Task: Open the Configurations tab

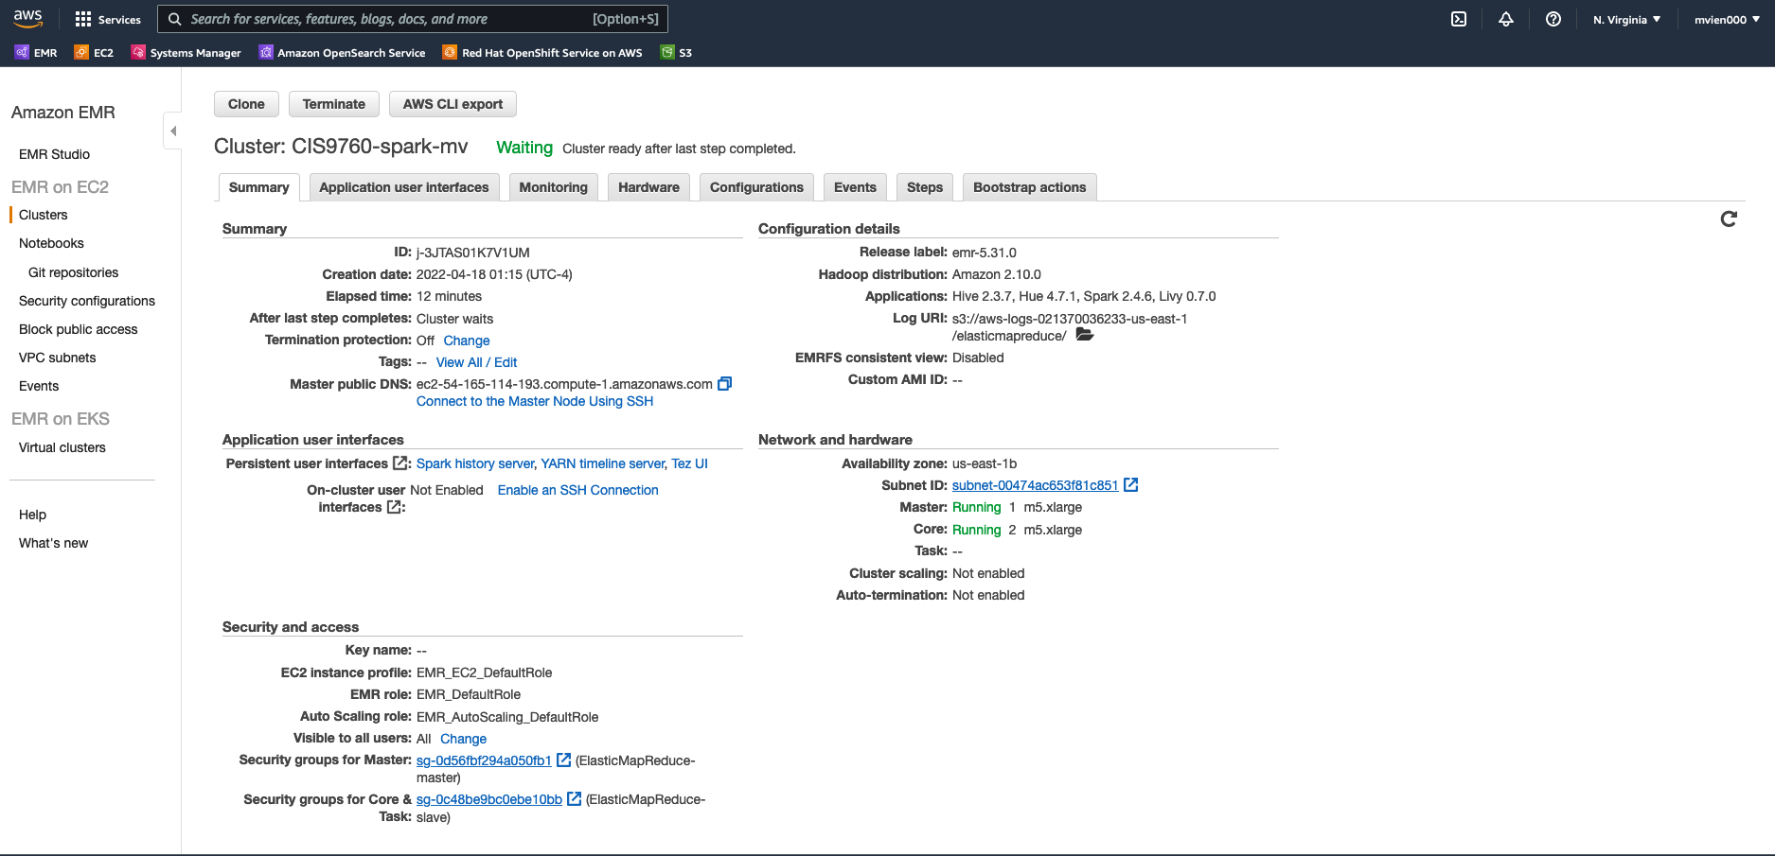Action: (x=756, y=187)
